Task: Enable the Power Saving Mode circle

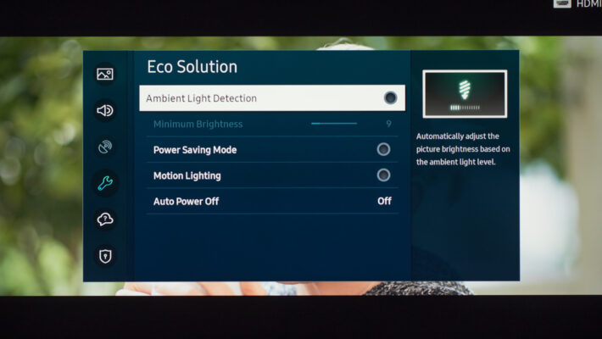Action: [x=383, y=149]
